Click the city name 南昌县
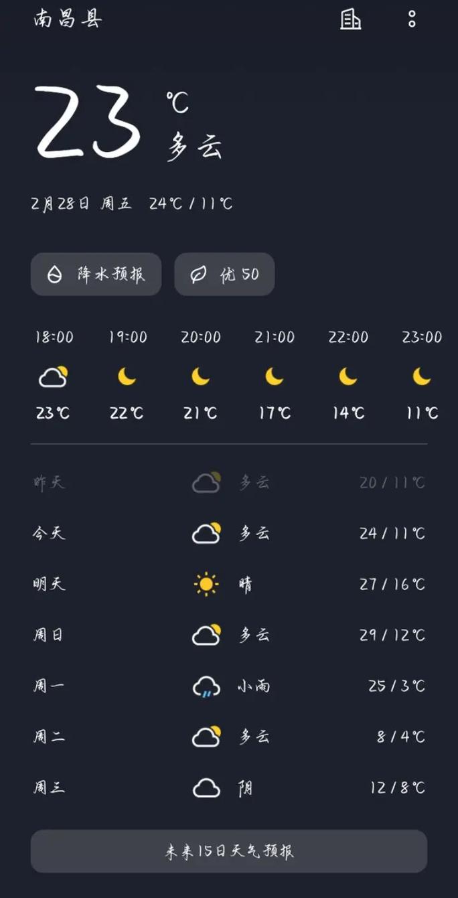 tap(67, 19)
